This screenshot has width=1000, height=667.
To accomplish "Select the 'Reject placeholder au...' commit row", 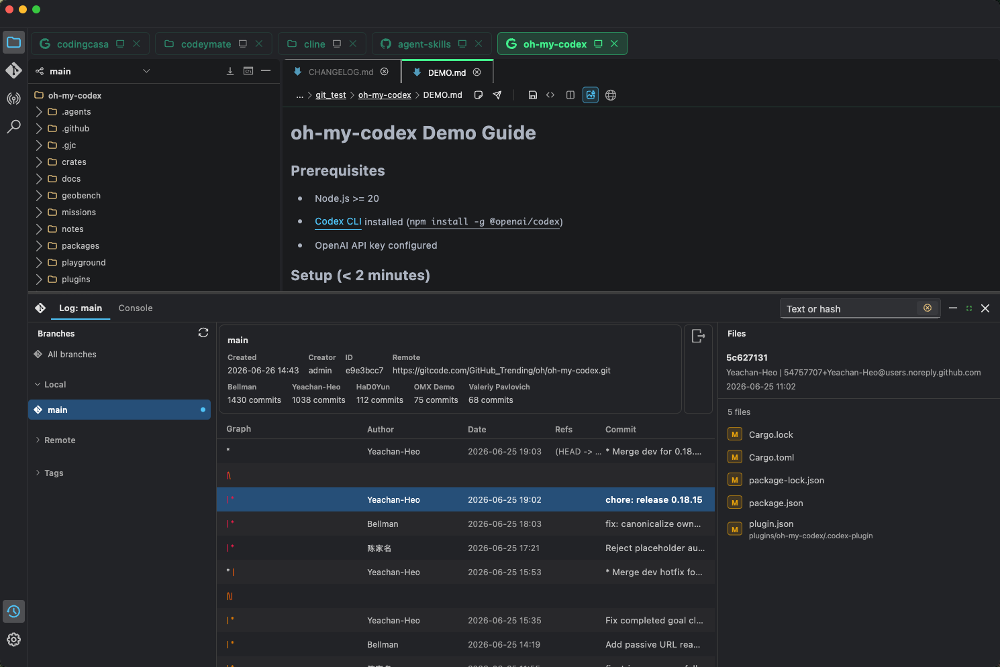I will [466, 548].
